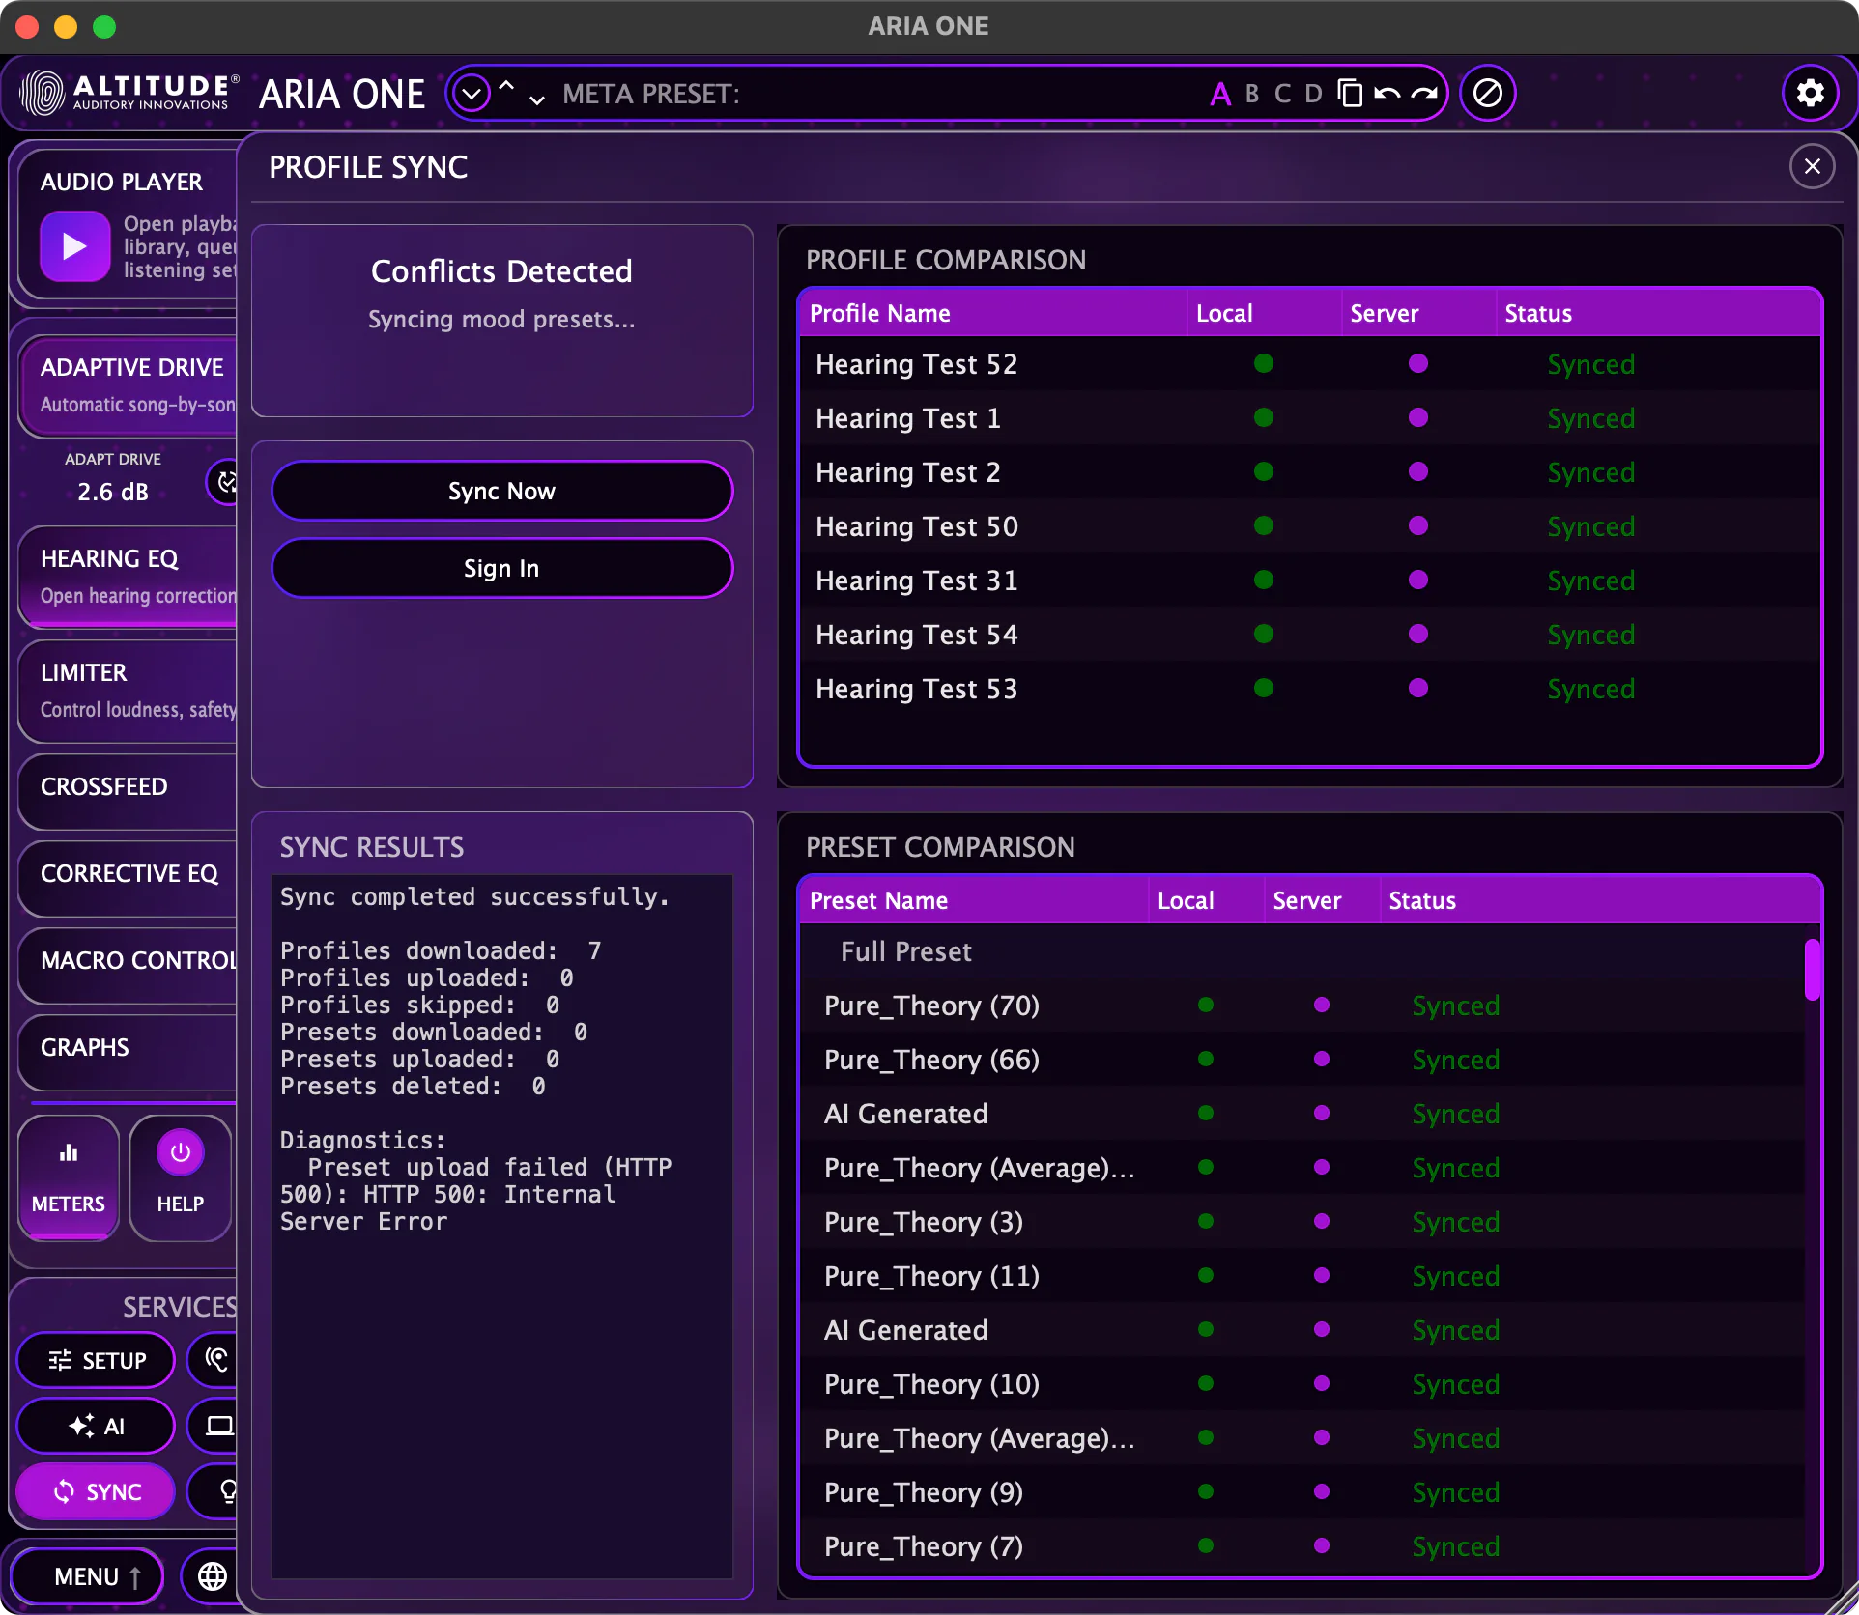
Task: Open the Hearing EQ module
Action: (x=129, y=577)
